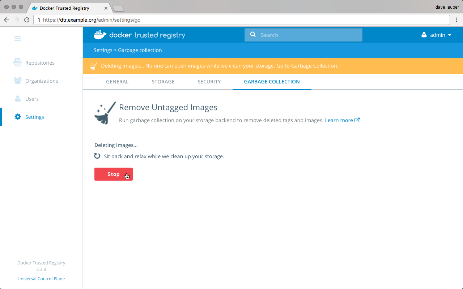Click the hamburger menu icon in sidebar
Image resolution: width=463 pixels, height=289 pixels.
pos(17,39)
